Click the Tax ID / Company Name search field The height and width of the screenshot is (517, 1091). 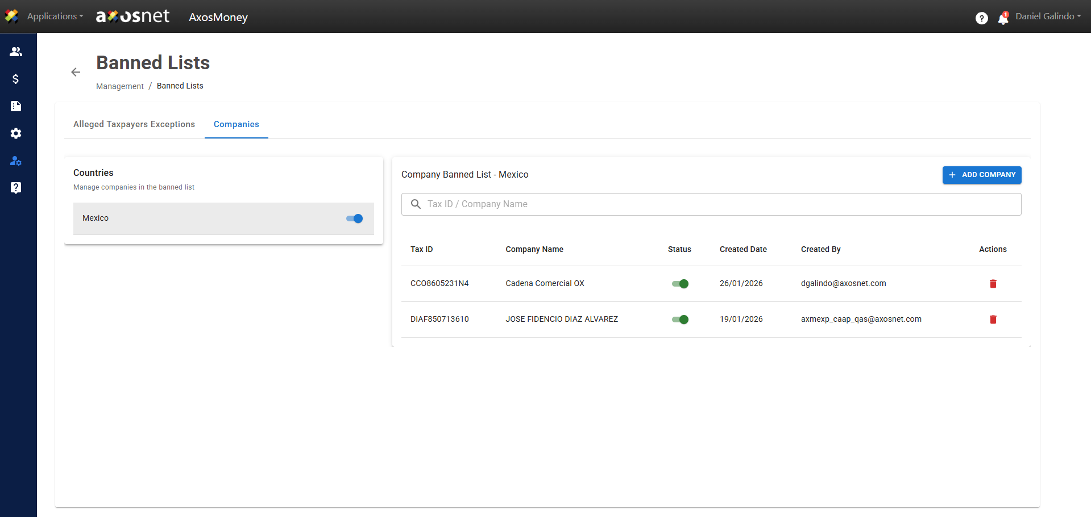click(x=711, y=204)
